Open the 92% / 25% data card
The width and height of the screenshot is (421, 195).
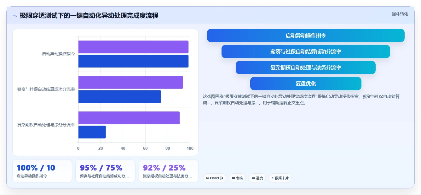(169, 171)
